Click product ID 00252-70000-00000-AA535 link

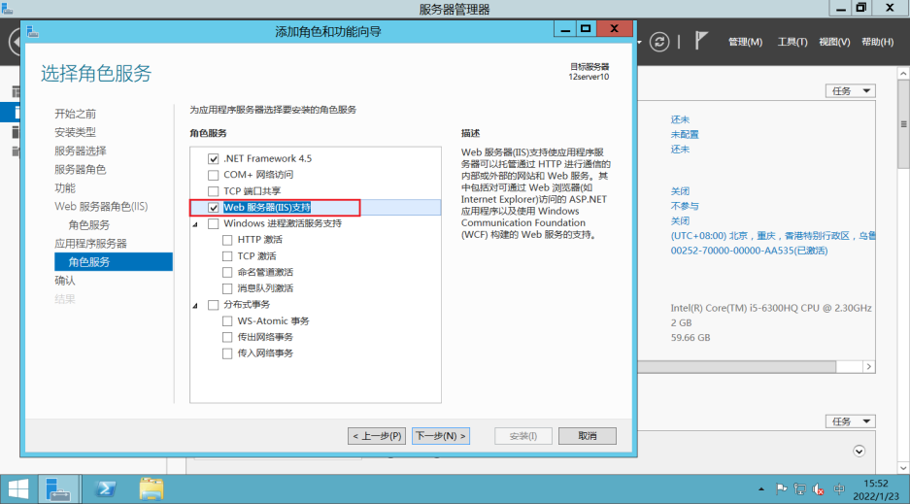[x=749, y=251]
